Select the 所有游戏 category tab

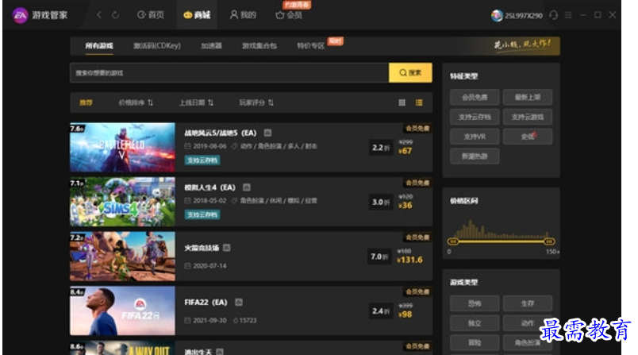click(x=99, y=45)
